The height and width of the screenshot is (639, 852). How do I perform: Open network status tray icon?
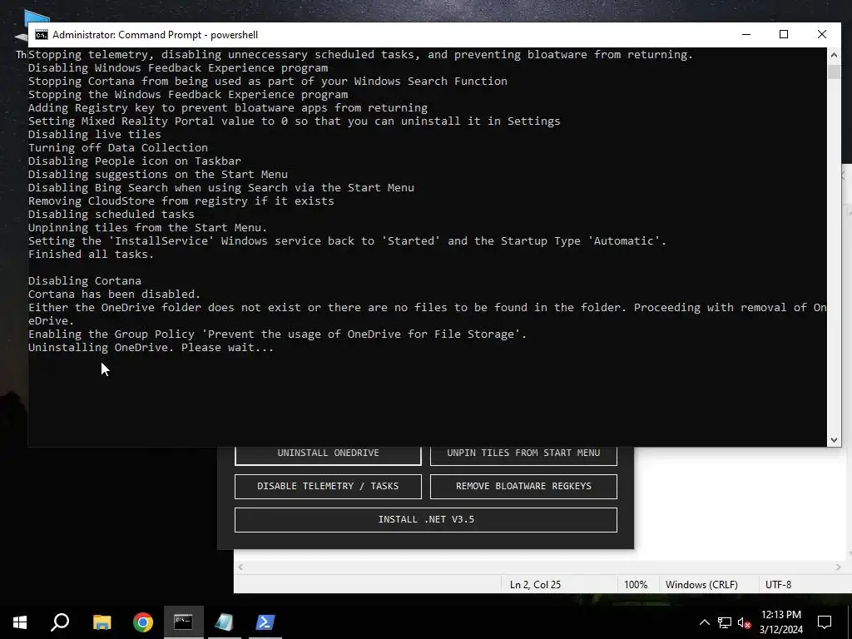725,622
